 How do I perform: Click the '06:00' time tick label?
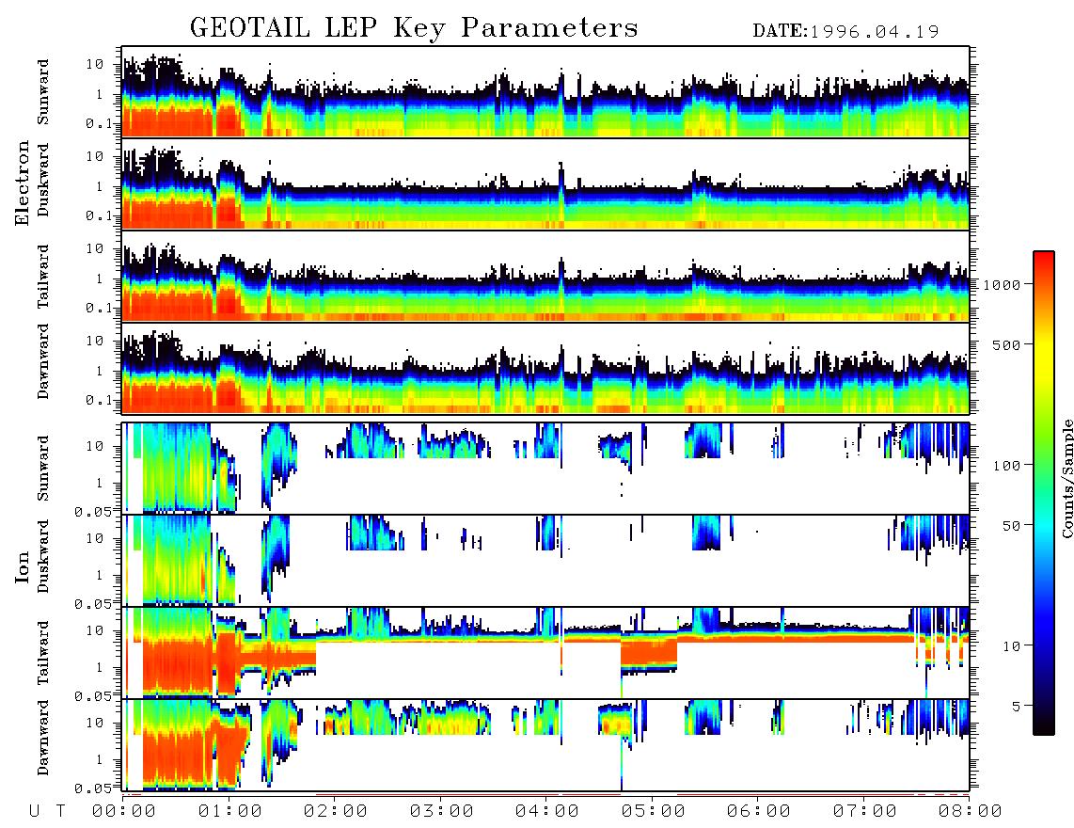click(759, 812)
